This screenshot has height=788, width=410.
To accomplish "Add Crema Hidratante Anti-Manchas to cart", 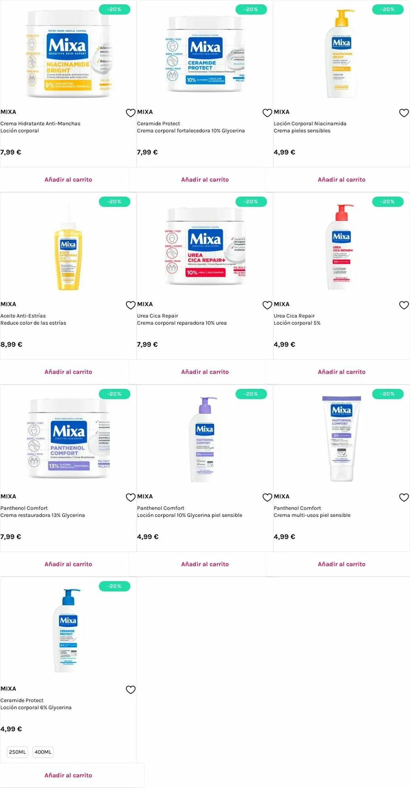I will click(68, 179).
